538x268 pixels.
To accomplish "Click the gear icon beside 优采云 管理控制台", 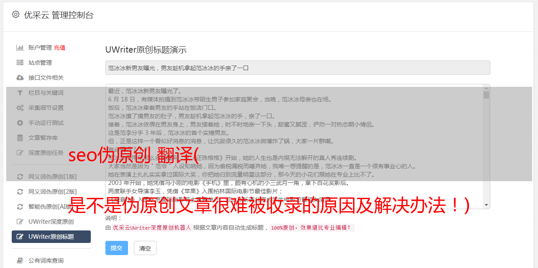I will point(15,15).
